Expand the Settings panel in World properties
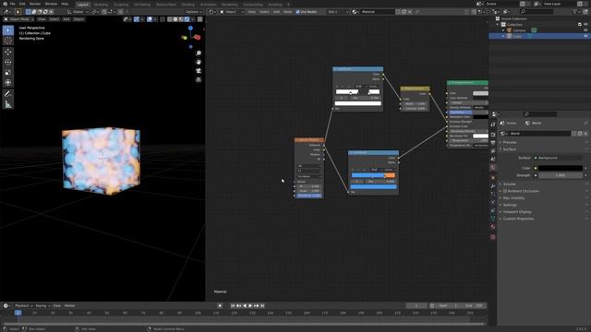The image size is (591, 332). (x=510, y=205)
